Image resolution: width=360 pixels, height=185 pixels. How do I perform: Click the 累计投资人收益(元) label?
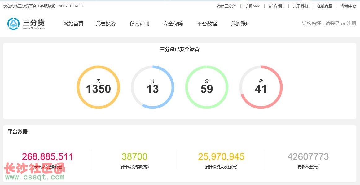[x=221, y=167]
